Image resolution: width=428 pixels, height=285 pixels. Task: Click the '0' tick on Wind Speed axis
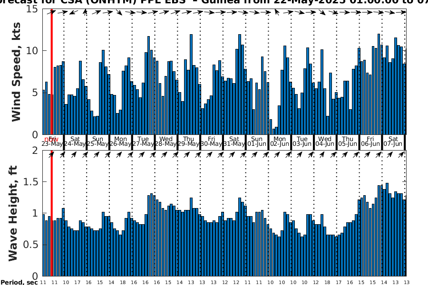[35, 134]
